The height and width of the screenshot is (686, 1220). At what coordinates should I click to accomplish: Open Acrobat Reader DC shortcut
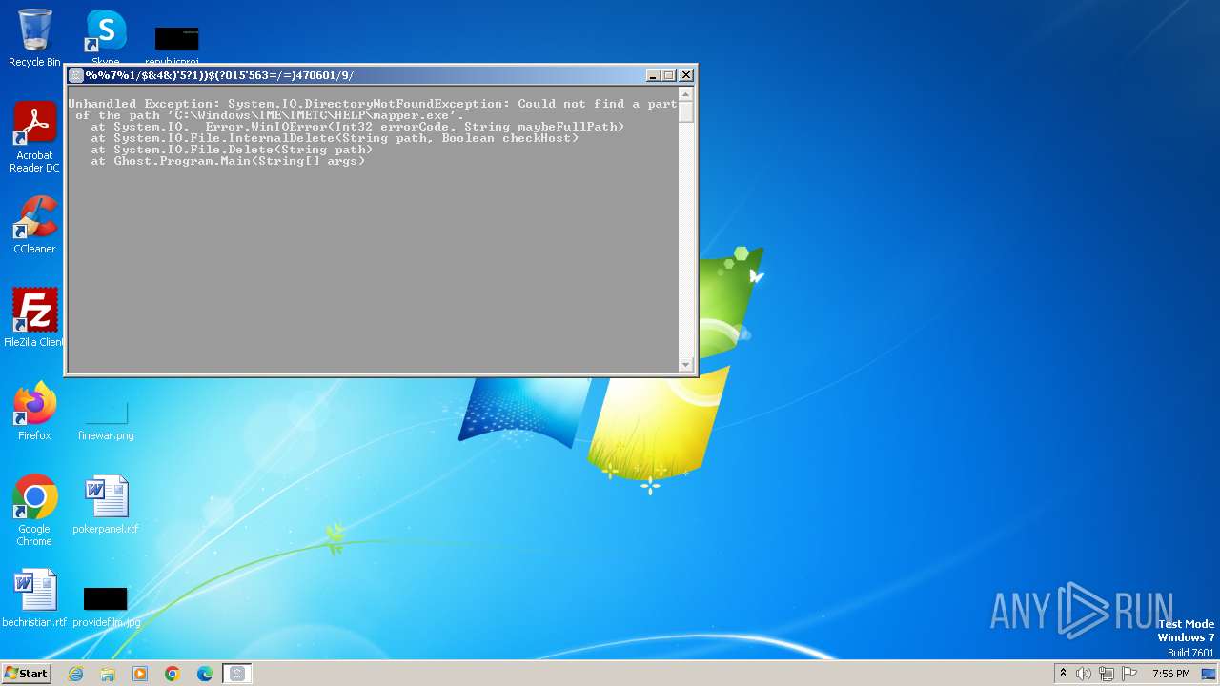[34, 137]
